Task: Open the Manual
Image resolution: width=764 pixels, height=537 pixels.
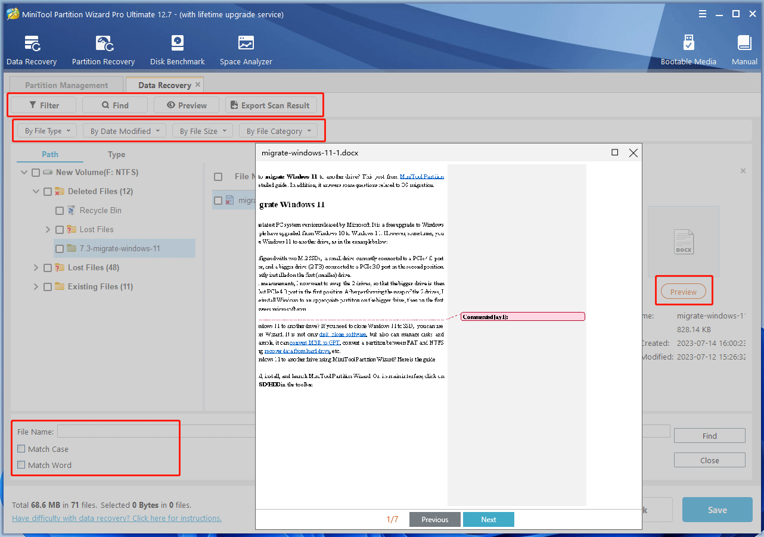Action: click(x=744, y=50)
